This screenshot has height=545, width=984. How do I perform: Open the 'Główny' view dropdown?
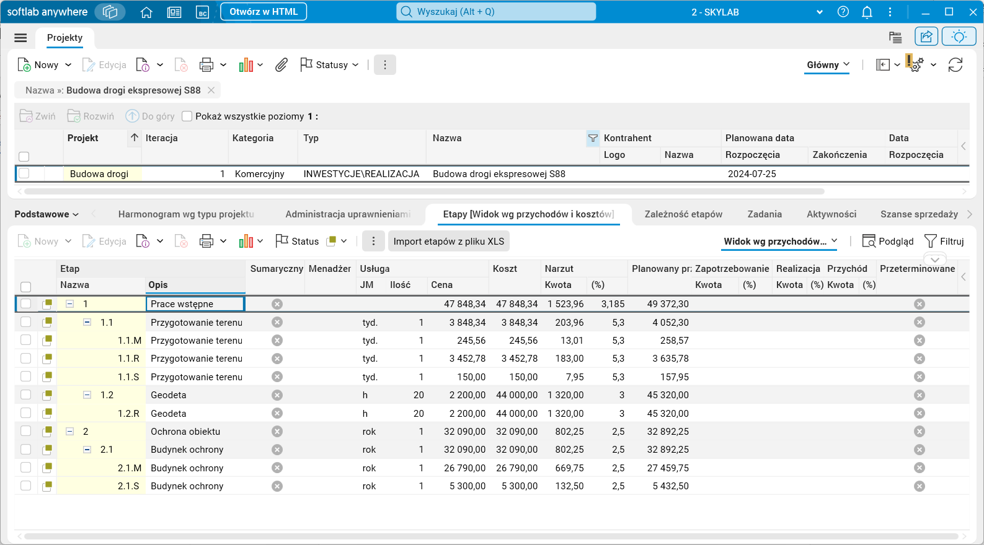(x=828, y=65)
